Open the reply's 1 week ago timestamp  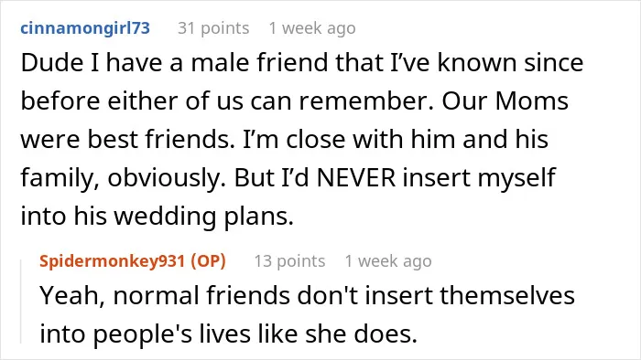click(x=388, y=261)
